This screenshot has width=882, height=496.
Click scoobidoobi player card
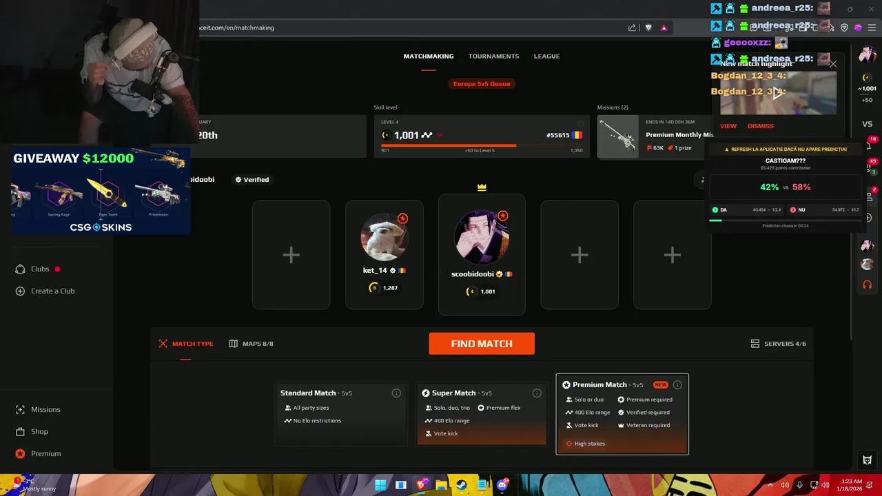click(482, 255)
